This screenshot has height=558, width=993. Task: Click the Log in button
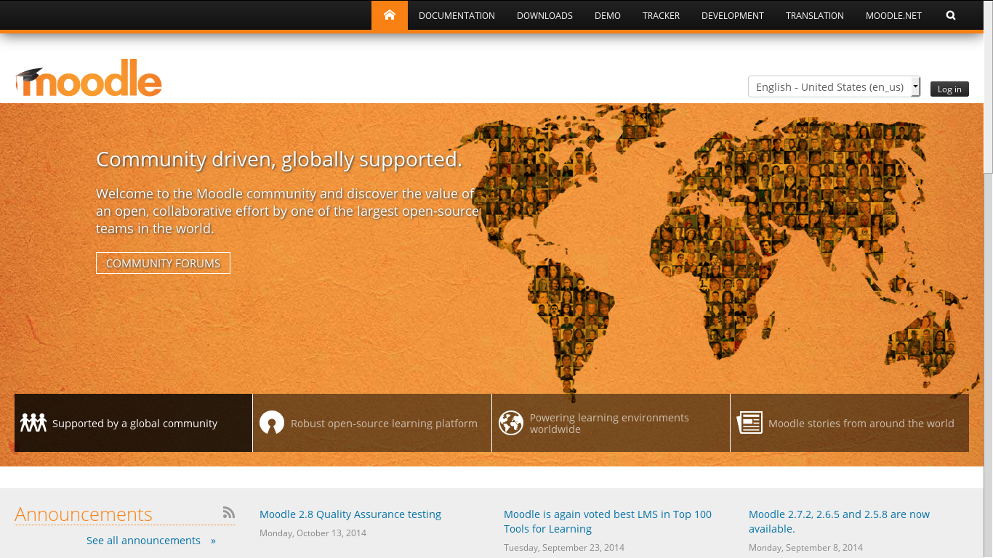click(x=949, y=89)
